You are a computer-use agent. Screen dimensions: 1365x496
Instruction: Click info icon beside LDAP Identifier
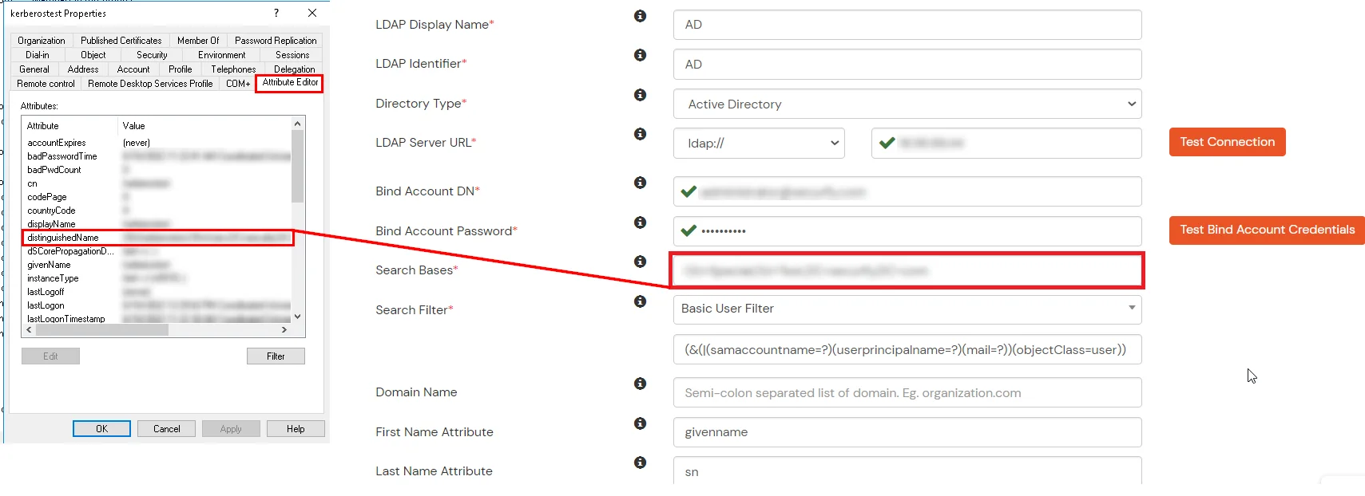640,55
